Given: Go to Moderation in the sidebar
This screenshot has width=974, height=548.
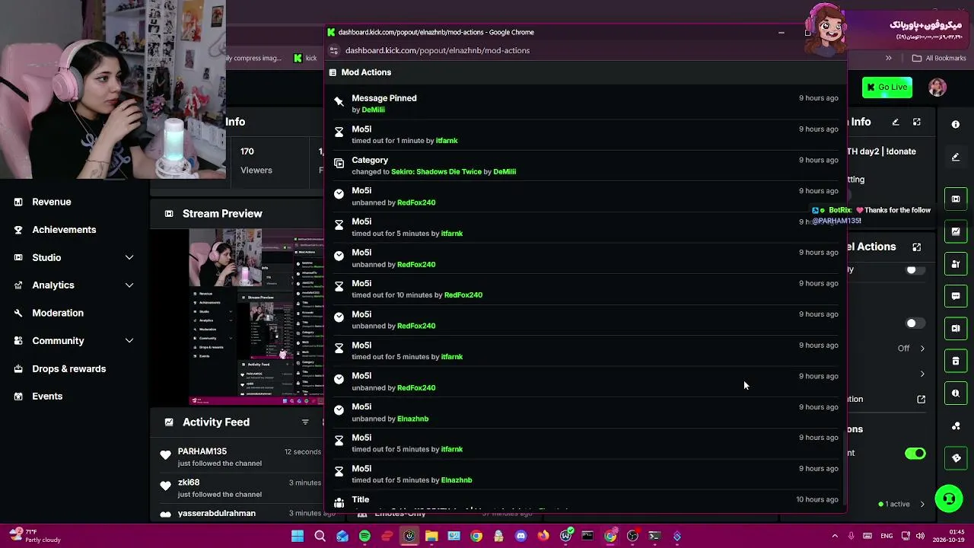Looking at the screenshot, I should click(x=58, y=313).
